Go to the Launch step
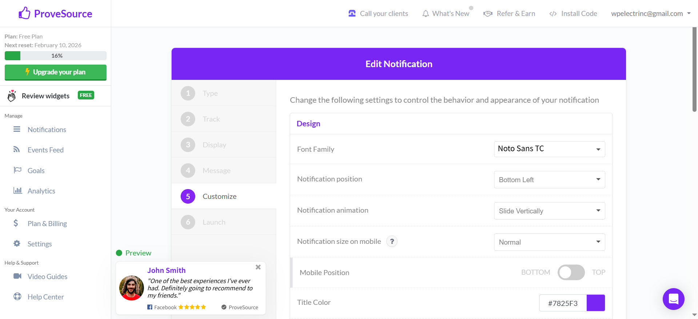Image resolution: width=698 pixels, height=319 pixels. point(214,222)
